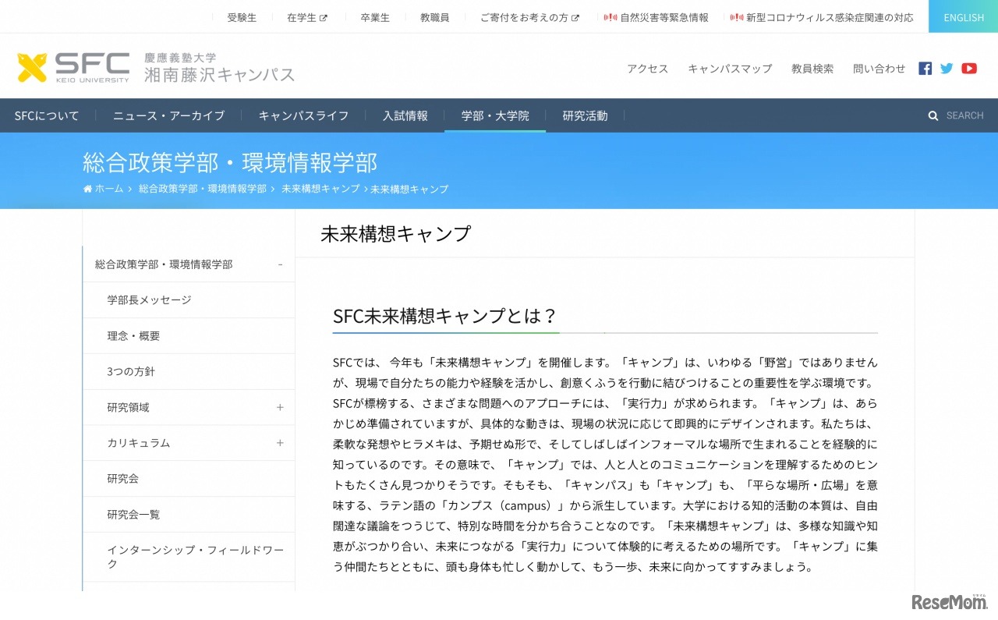Switch to the キャンパスライフ menu item
The image size is (998, 620).
click(303, 115)
